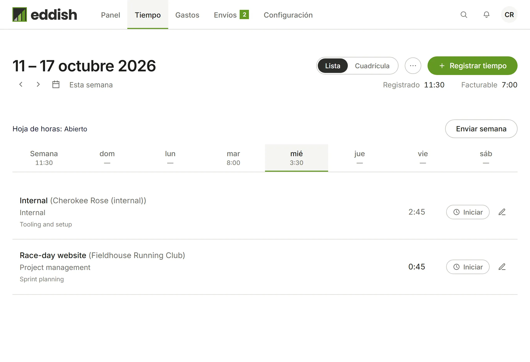Open the calendar date picker icon
The width and height of the screenshot is (530, 362).
pos(56,85)
